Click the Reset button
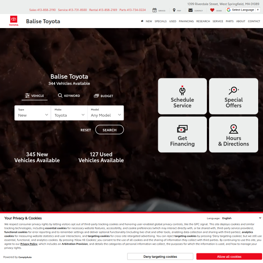263x263 pixels. coord(85,130)
